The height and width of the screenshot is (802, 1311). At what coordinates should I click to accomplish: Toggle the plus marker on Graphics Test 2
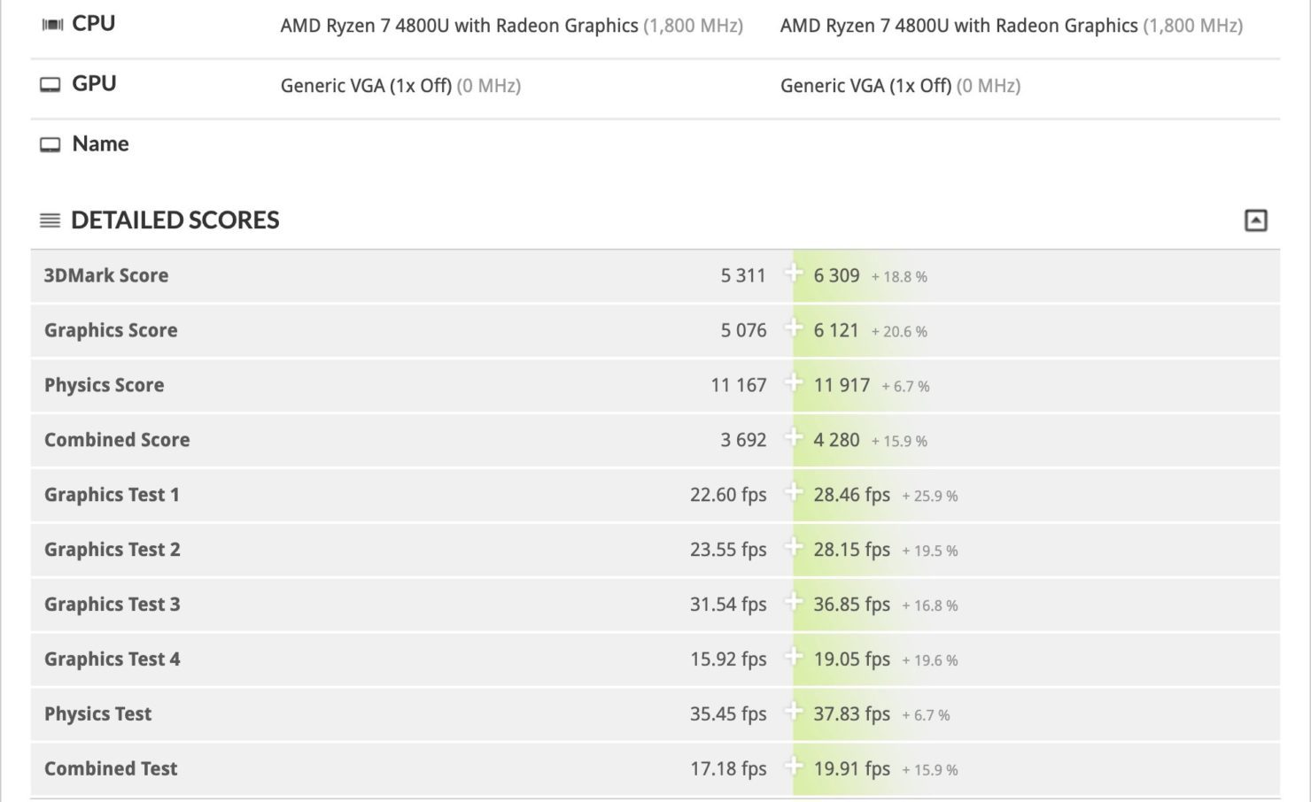click(x=795, y=550)
